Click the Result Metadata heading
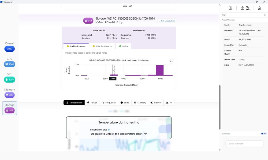 (228, 20)
